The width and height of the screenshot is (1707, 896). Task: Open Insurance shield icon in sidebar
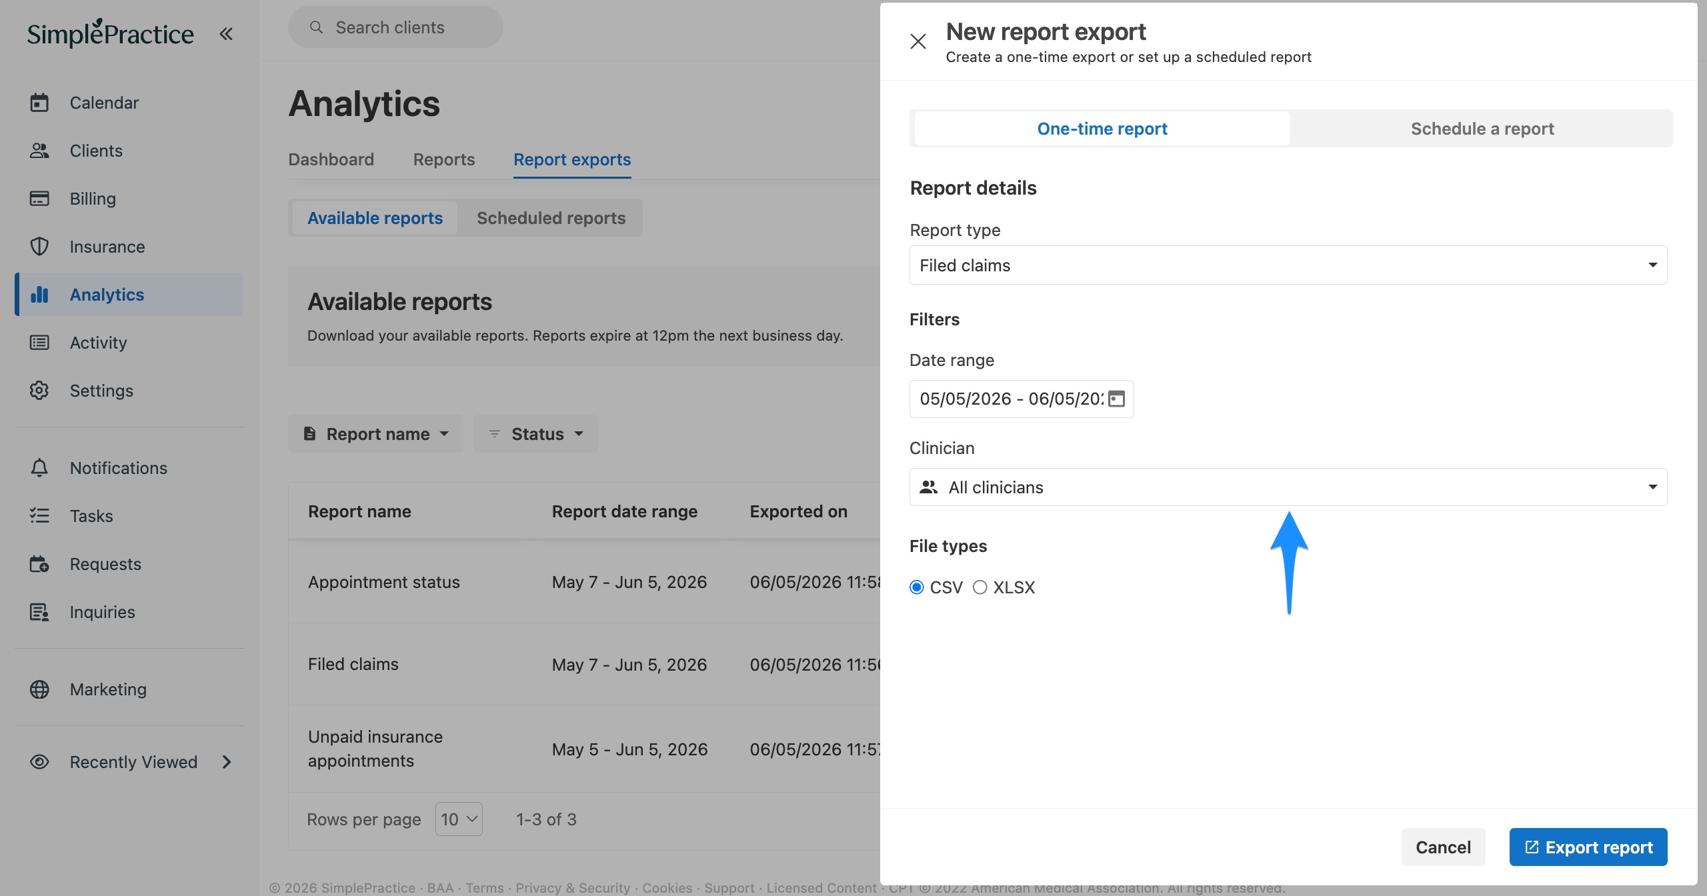click(39, 247)
